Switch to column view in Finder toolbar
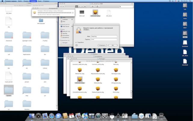193x121 pixels. tap(82, 6)
